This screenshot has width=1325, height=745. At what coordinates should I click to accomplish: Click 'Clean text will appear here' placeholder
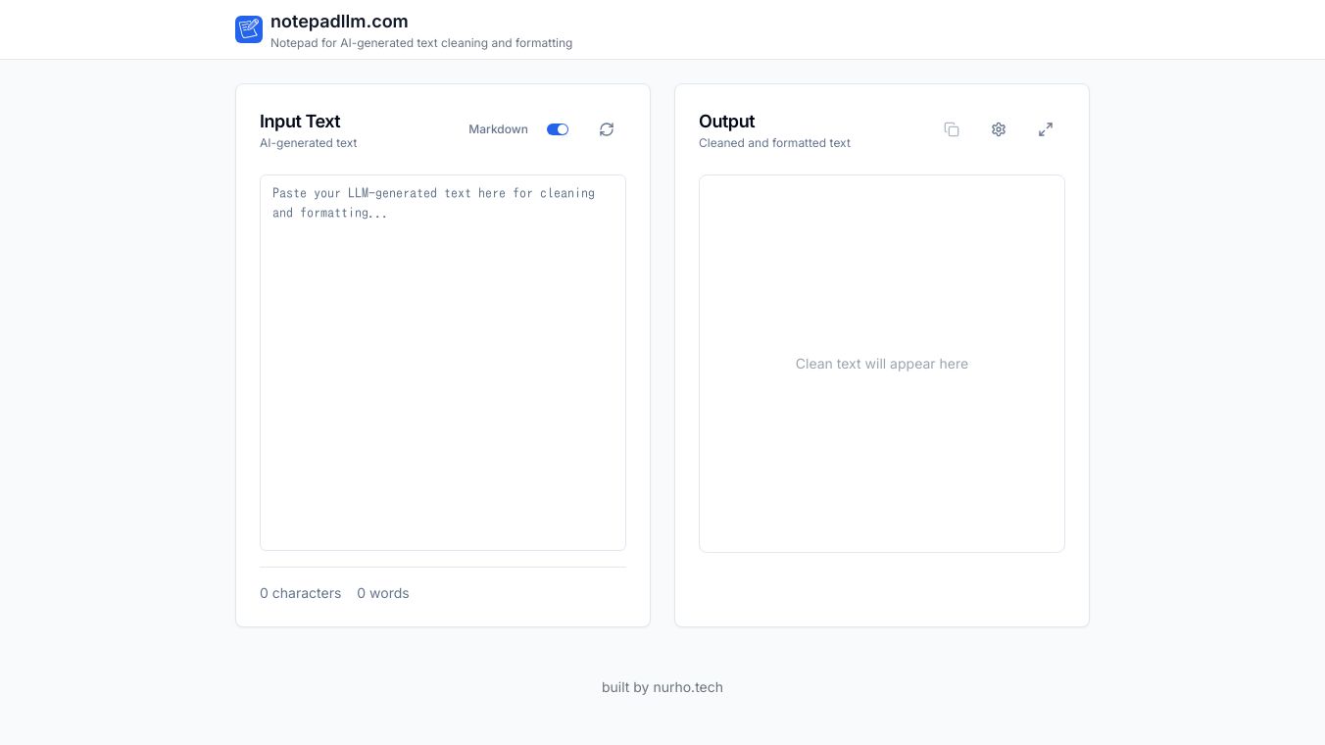pos(882,364)
